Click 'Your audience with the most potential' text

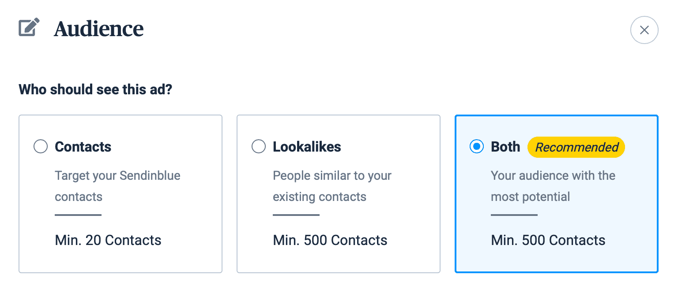[x=553, y=186]
